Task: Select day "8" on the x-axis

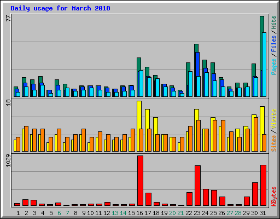Action: click(x=75, y=213)
